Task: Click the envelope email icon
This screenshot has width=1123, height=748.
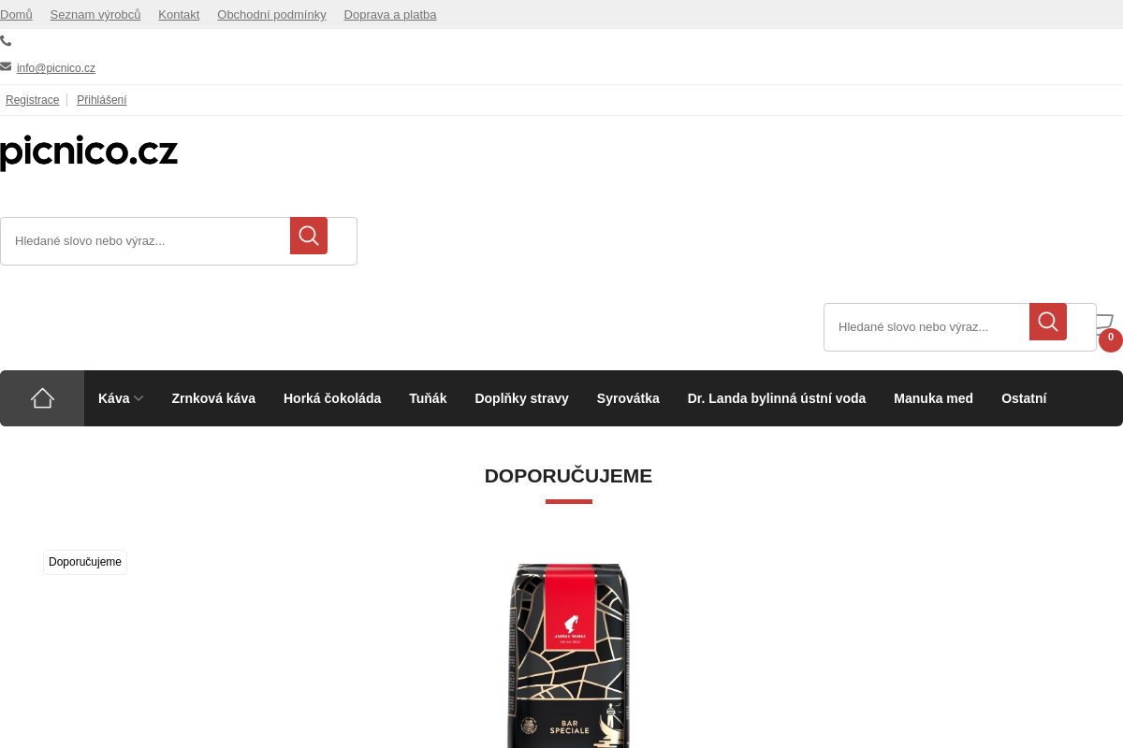Action: [6, 66]
